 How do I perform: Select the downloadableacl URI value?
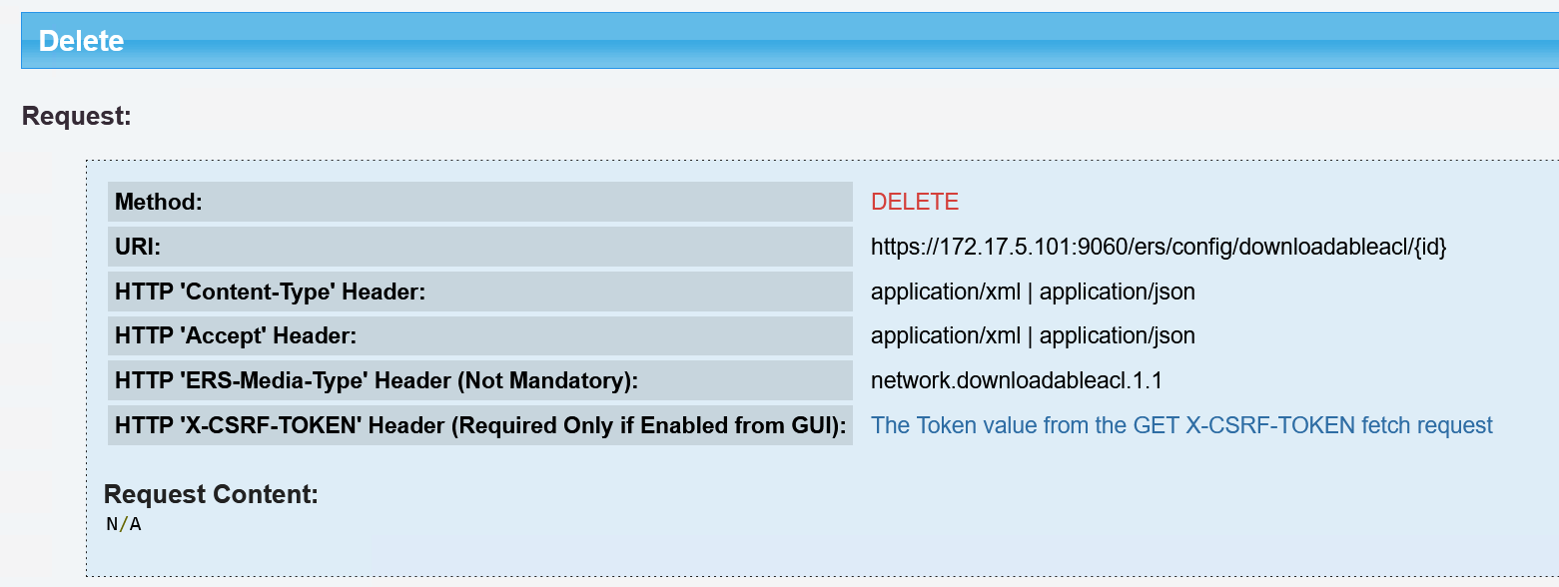[1159, 247]
